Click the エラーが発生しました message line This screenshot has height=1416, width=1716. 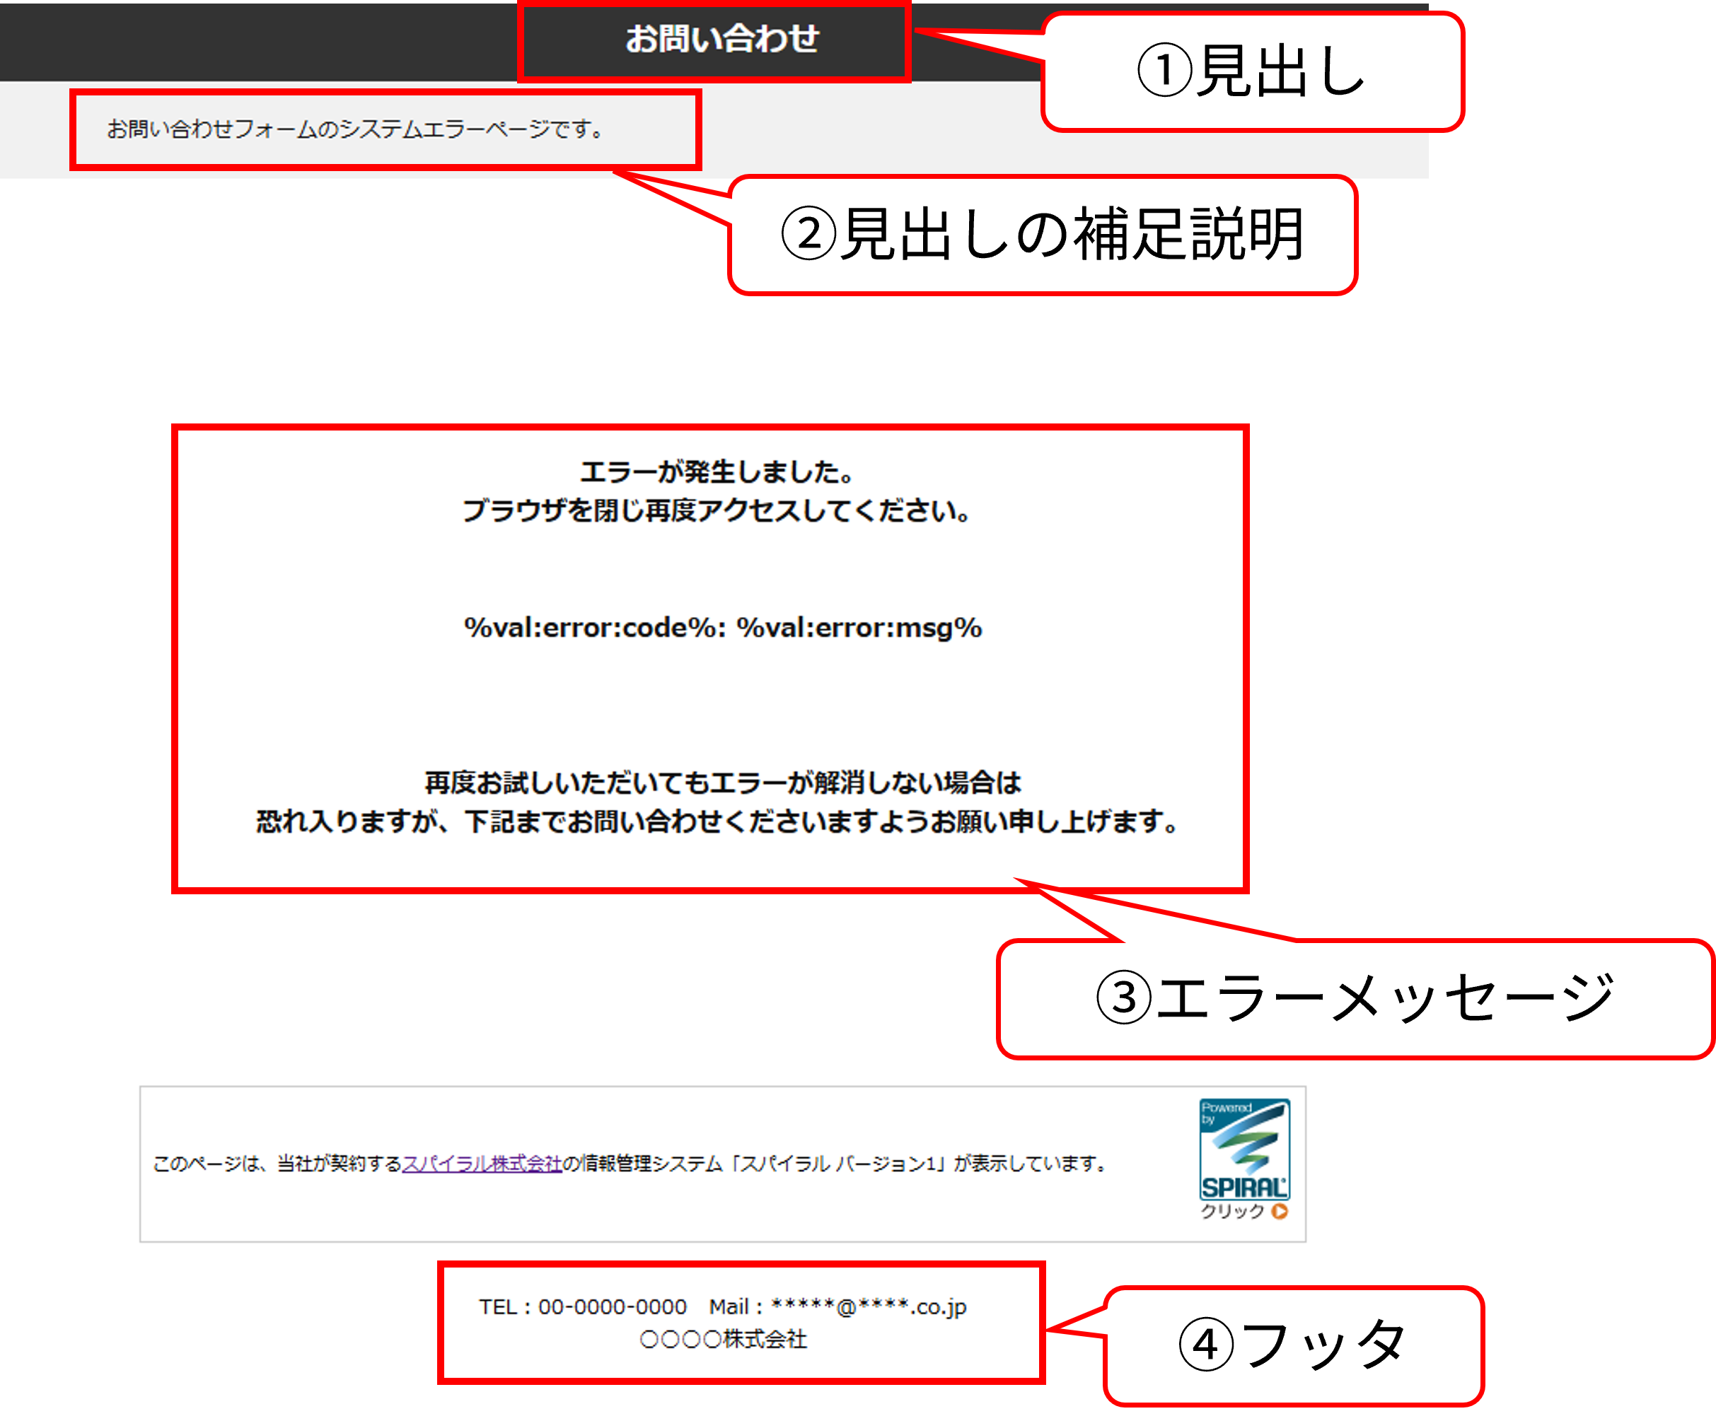click(717, 472)
